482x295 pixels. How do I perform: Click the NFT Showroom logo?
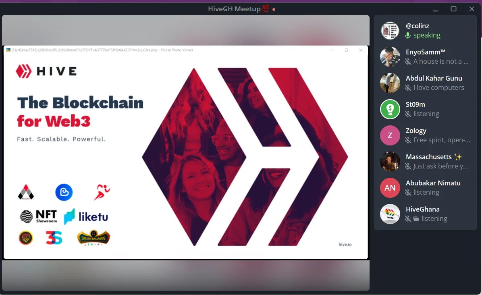38,216
